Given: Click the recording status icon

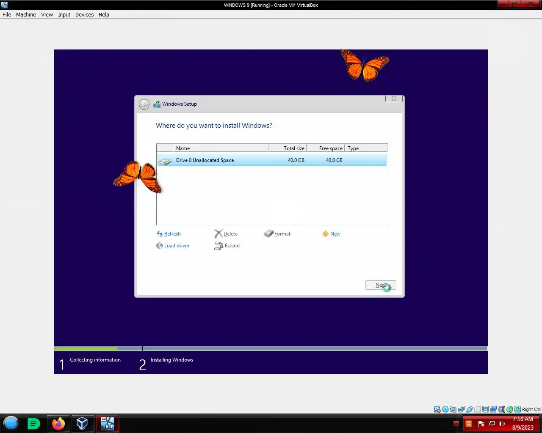Looking at the screenshot, I should click(x=493, y=409).
